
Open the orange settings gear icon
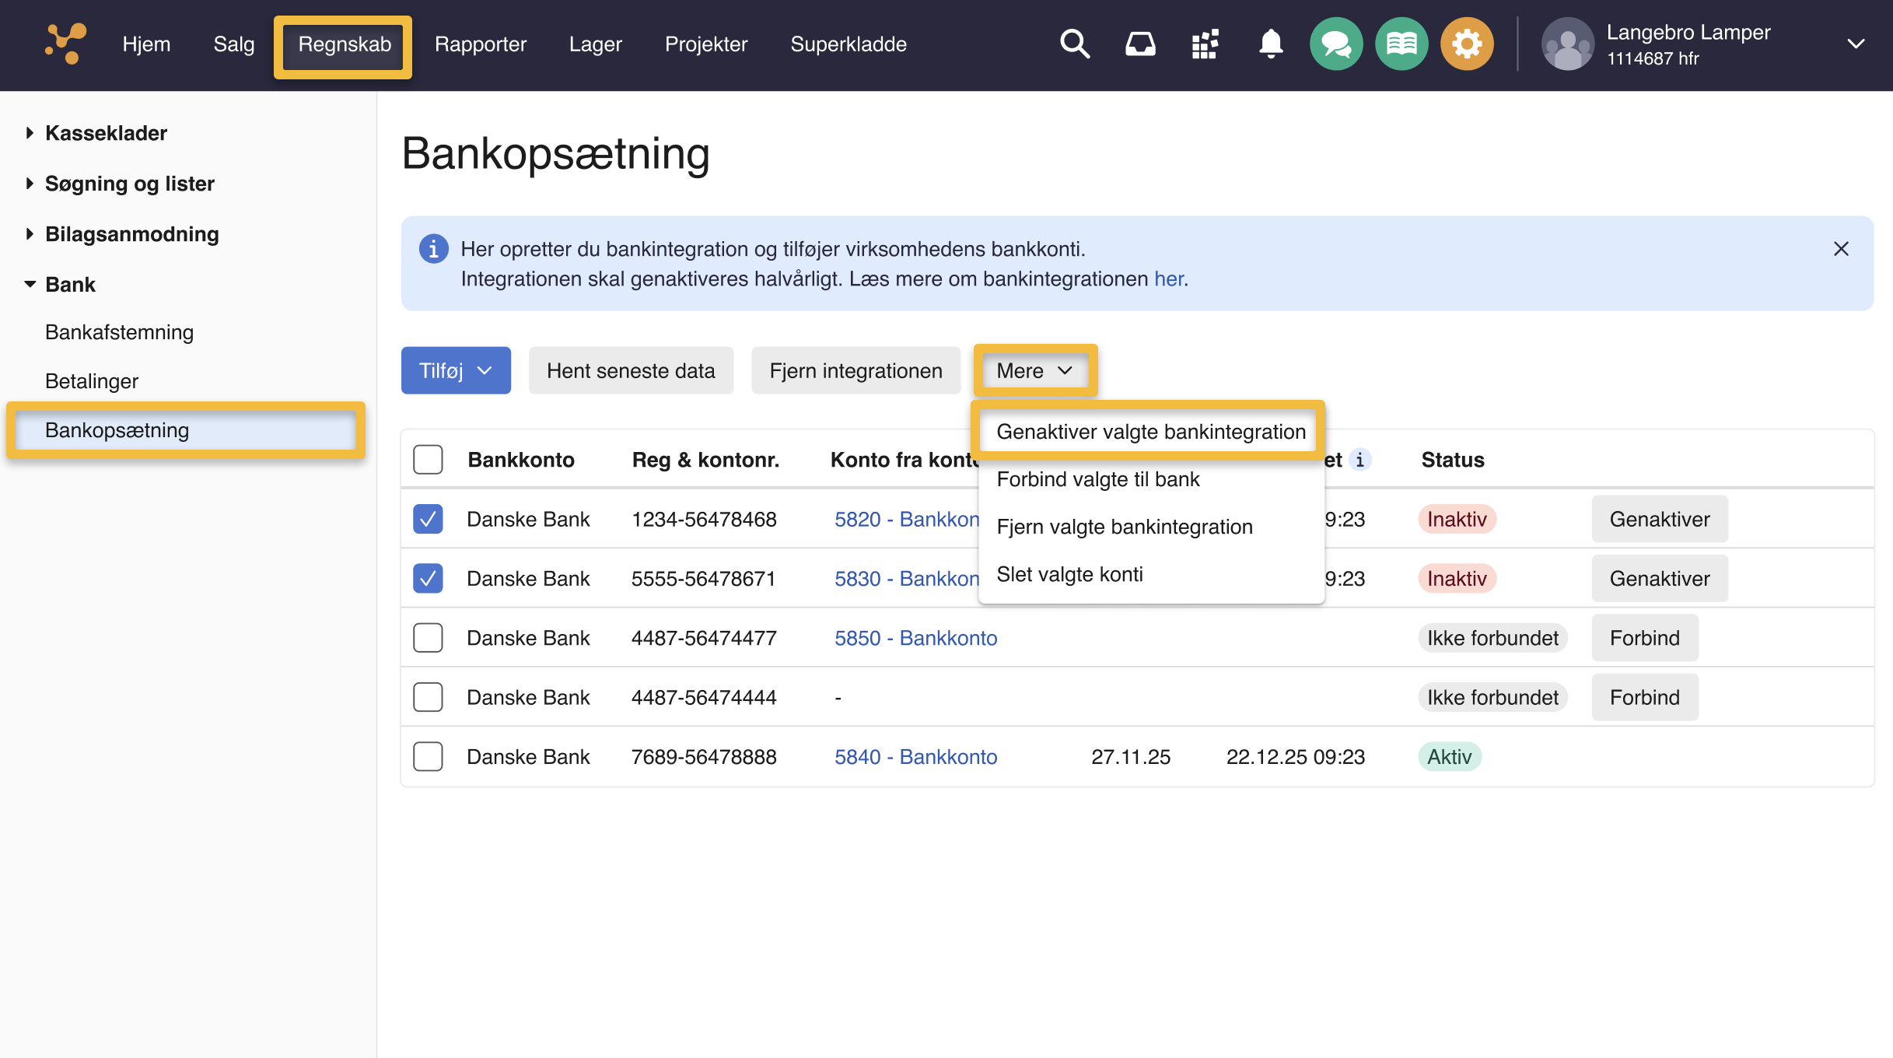[x=1467, y=44]
